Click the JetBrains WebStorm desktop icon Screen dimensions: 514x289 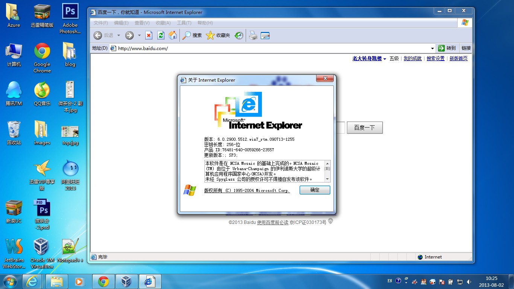[x=14, y=253]
